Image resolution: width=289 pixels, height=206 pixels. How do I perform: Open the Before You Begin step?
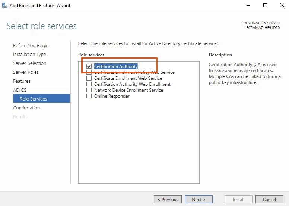[x=31, y=46]
